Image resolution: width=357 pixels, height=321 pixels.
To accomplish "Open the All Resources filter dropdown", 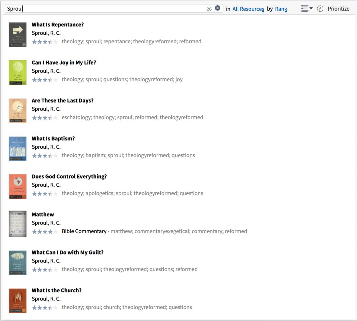I will 248,9.
